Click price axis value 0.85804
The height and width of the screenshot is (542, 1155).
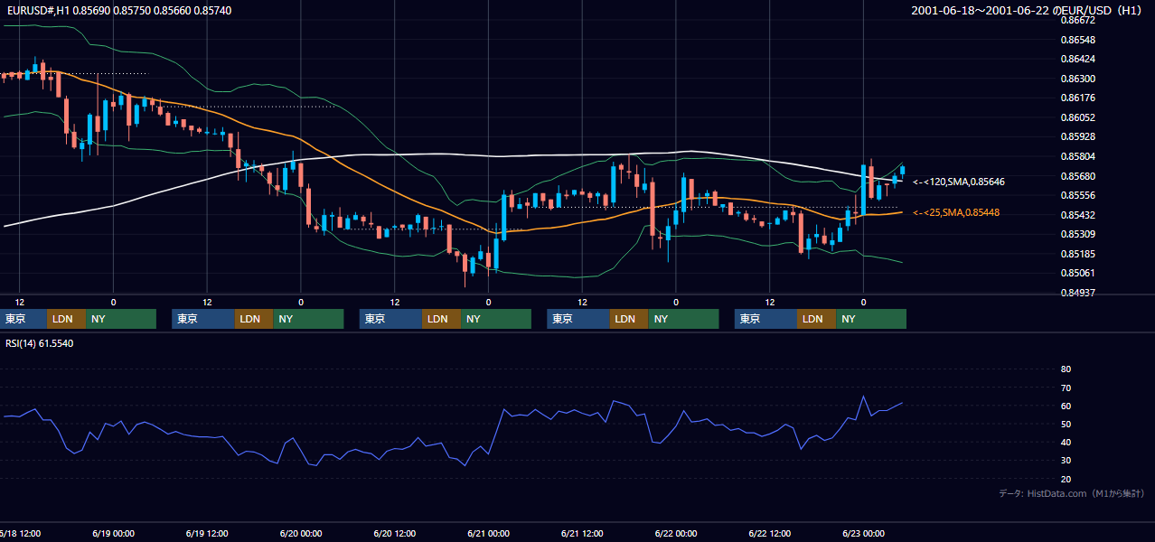[x=1077, y=156]
